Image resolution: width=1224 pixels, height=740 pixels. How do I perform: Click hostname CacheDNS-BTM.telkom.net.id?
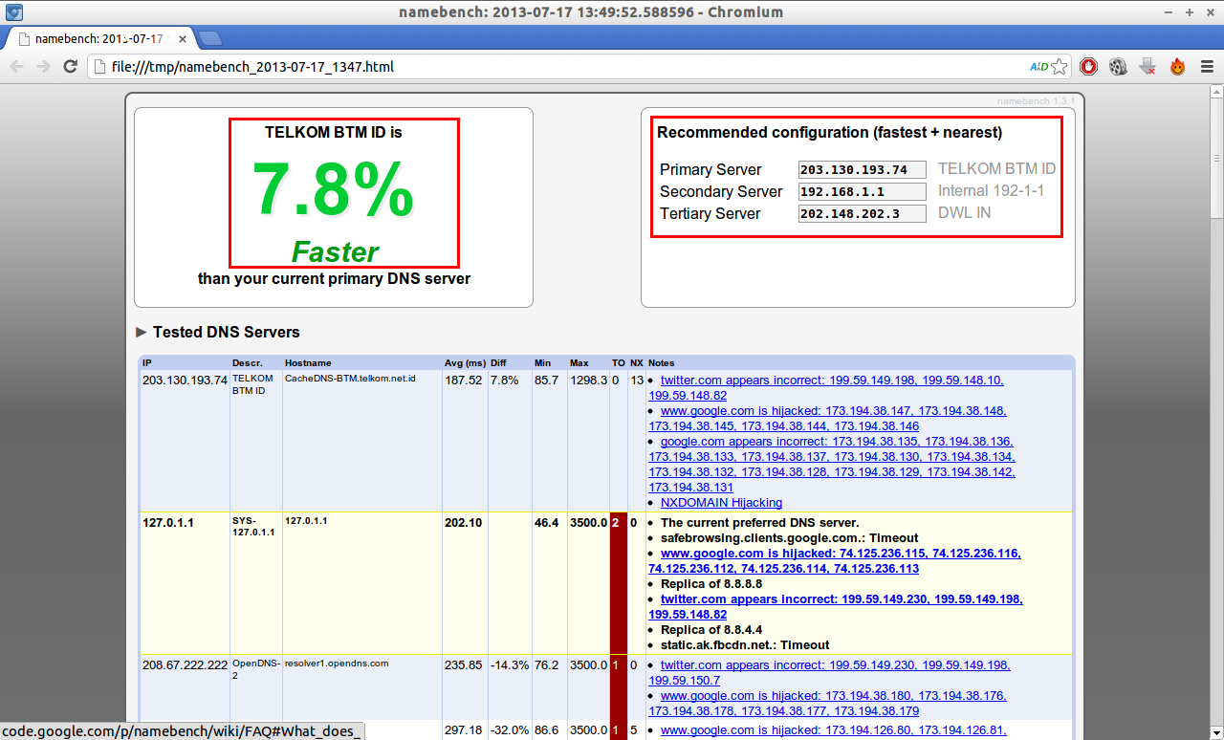pos(350,379)
